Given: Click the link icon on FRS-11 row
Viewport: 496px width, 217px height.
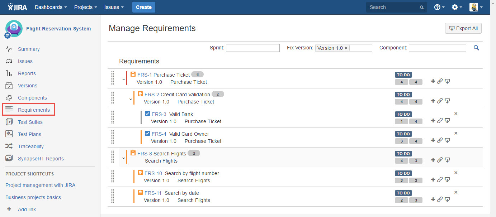Looking at the screenshot, I should coord(440,199).
